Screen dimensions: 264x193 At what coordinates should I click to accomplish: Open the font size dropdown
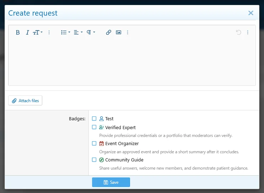coord(38,32)
